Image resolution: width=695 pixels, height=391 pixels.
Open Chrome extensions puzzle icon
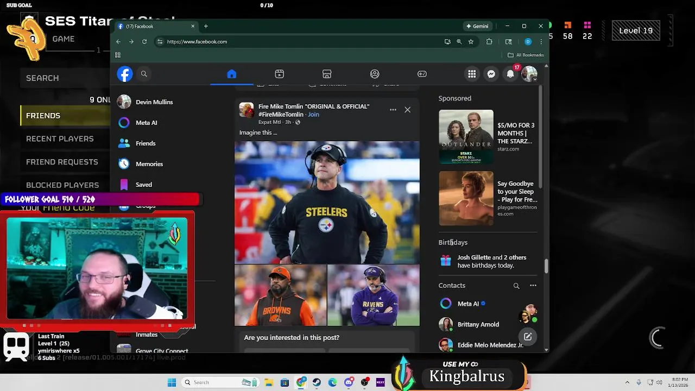click(x=489, y=41)
